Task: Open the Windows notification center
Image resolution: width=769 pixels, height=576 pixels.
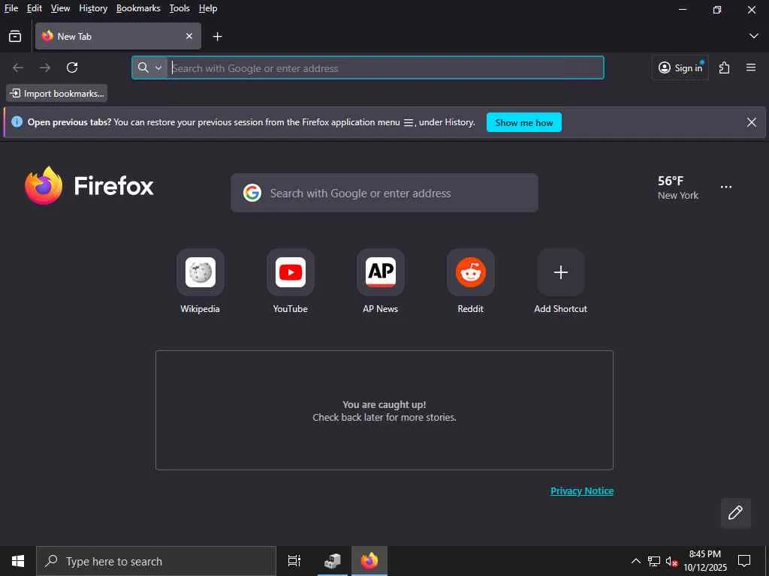Action: [x=744, y=561]
